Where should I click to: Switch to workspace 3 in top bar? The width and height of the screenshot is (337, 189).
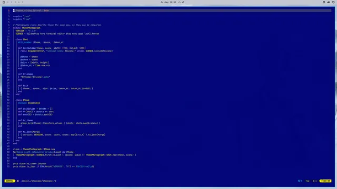(15, 2)
